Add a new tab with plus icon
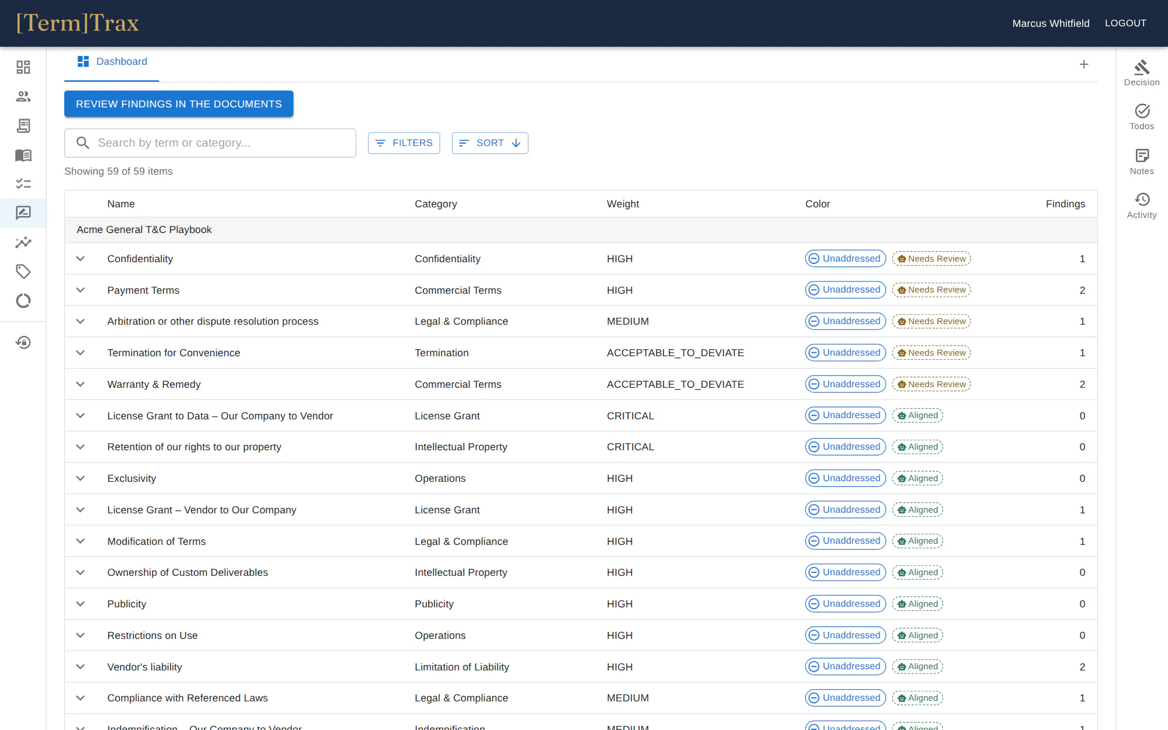 [x=1084, y=64]
